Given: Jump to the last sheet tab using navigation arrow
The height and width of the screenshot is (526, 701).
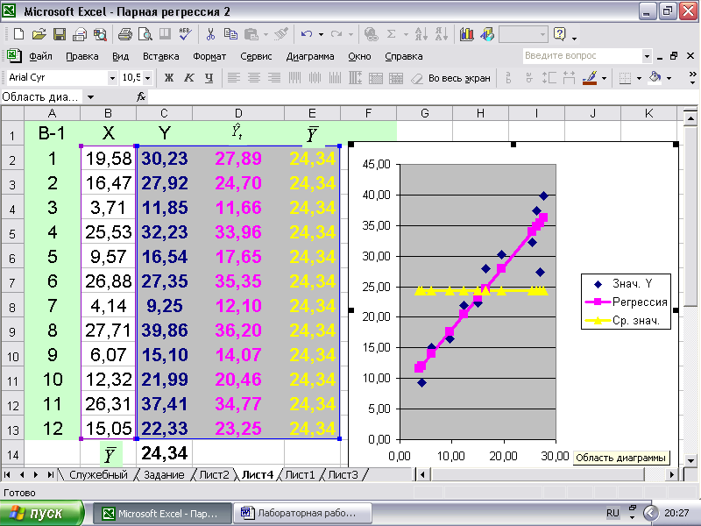Looking at the screenshot, I should click(x=51, y=474).
